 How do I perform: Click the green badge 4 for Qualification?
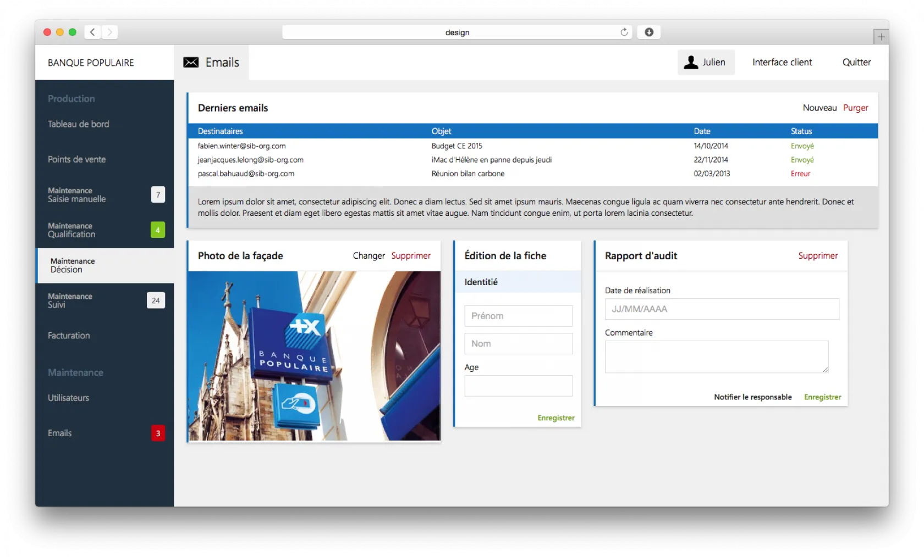[x=158, y=230]
